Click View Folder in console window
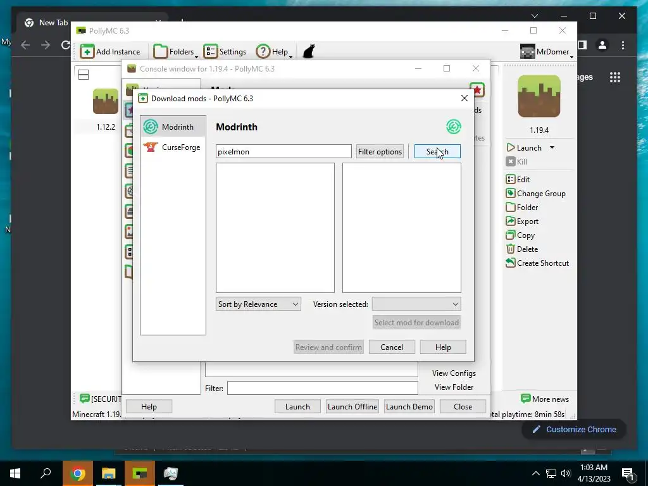This screenshot has height=486, width=648. click(x=454, y=387)
